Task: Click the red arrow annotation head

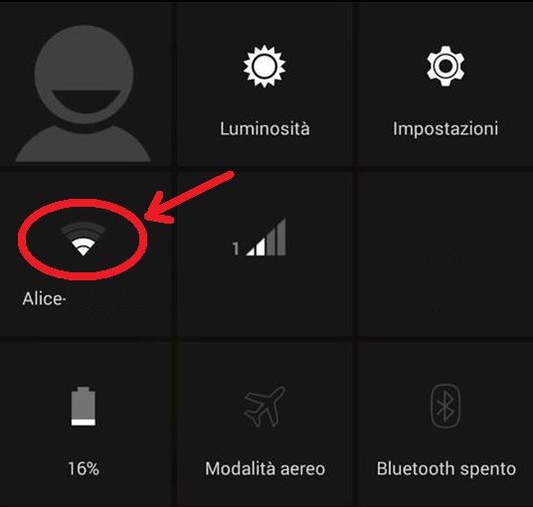Action: (158, 211)
